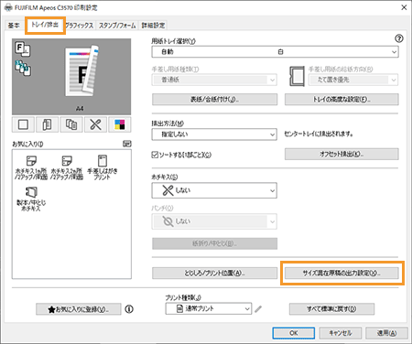The width and height of the screenshot is (412, 344).
Task: Click the とじしろ/プリント位置 button
Action: [x=215, y=274]
